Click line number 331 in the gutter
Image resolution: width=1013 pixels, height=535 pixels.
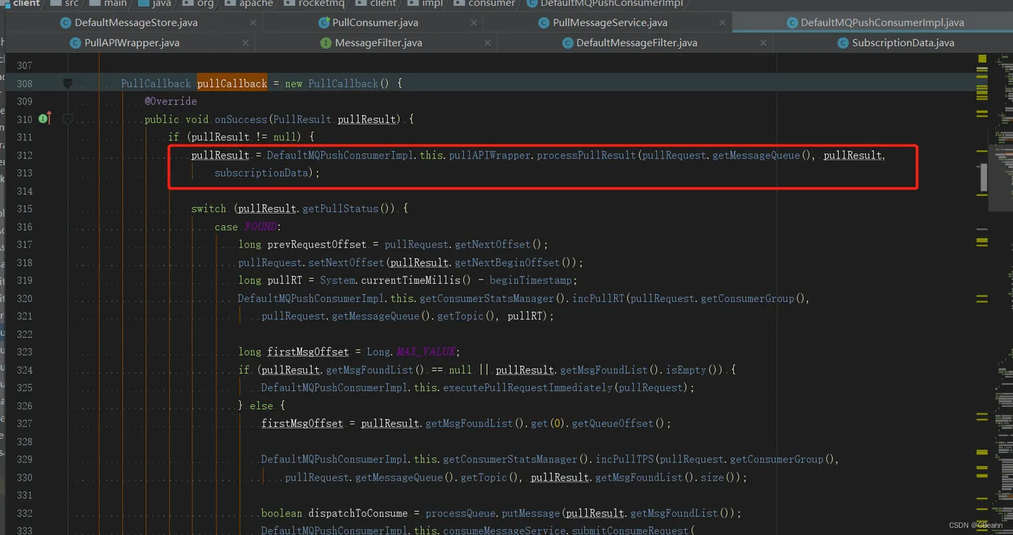pyautogui.click(x=24, y=495)
